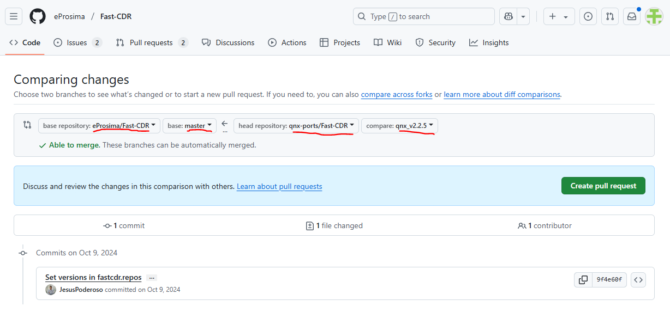Expand the compare: qnx_v2.2.5 dropdown
The height and width of the screenshot is (312, 670).
tap(399, 126)
